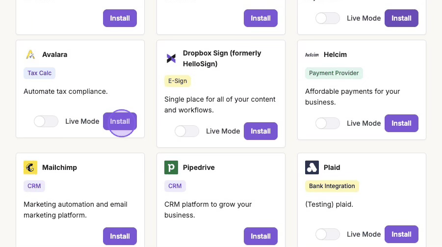Install the Avalara integration
Image resolution: width=442 pixels, height=247 pixels.
pyautogui.click(x=120, y=121)
